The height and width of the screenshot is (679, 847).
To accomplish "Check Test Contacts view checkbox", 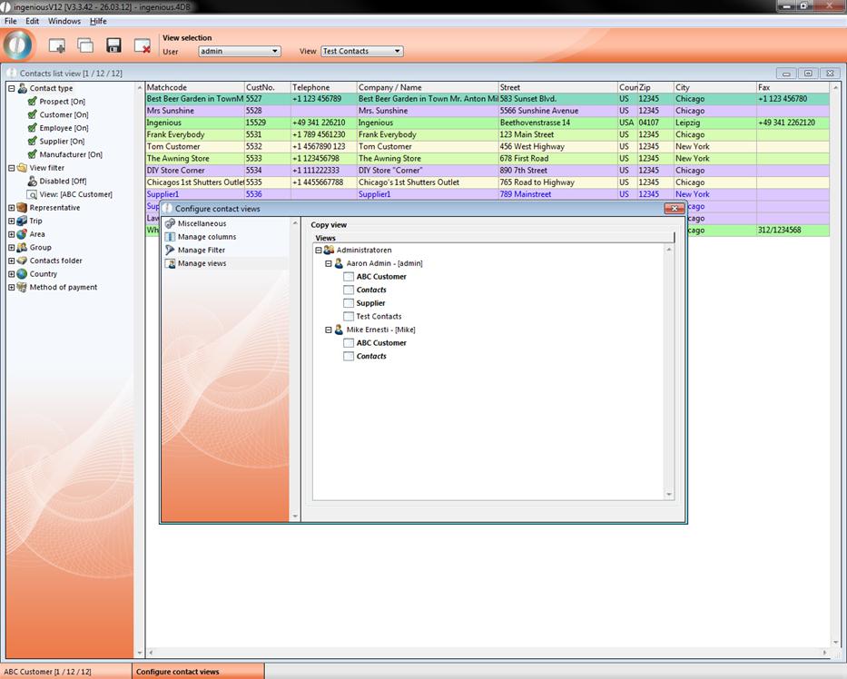I will coord(349,317).
